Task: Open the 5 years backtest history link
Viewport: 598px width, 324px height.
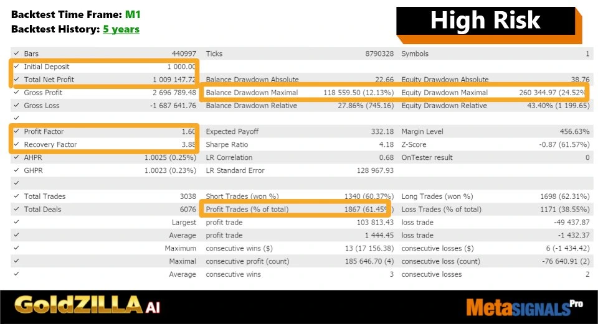Action: (121, 29)
